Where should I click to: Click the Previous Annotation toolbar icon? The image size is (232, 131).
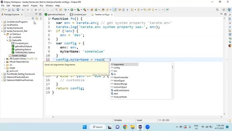point(138,10)
